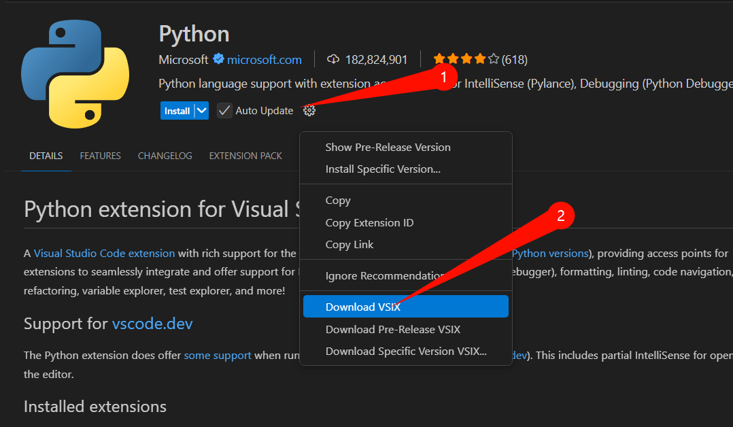Open the 'some support' link
The height and width of the screenshot is (427, 733).
click(x=218, y=356)
